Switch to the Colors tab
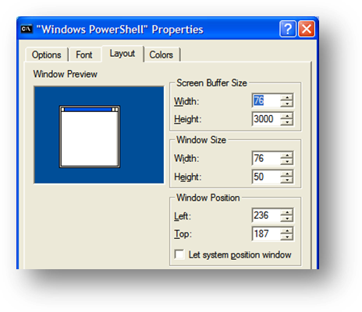 (161, 54)
